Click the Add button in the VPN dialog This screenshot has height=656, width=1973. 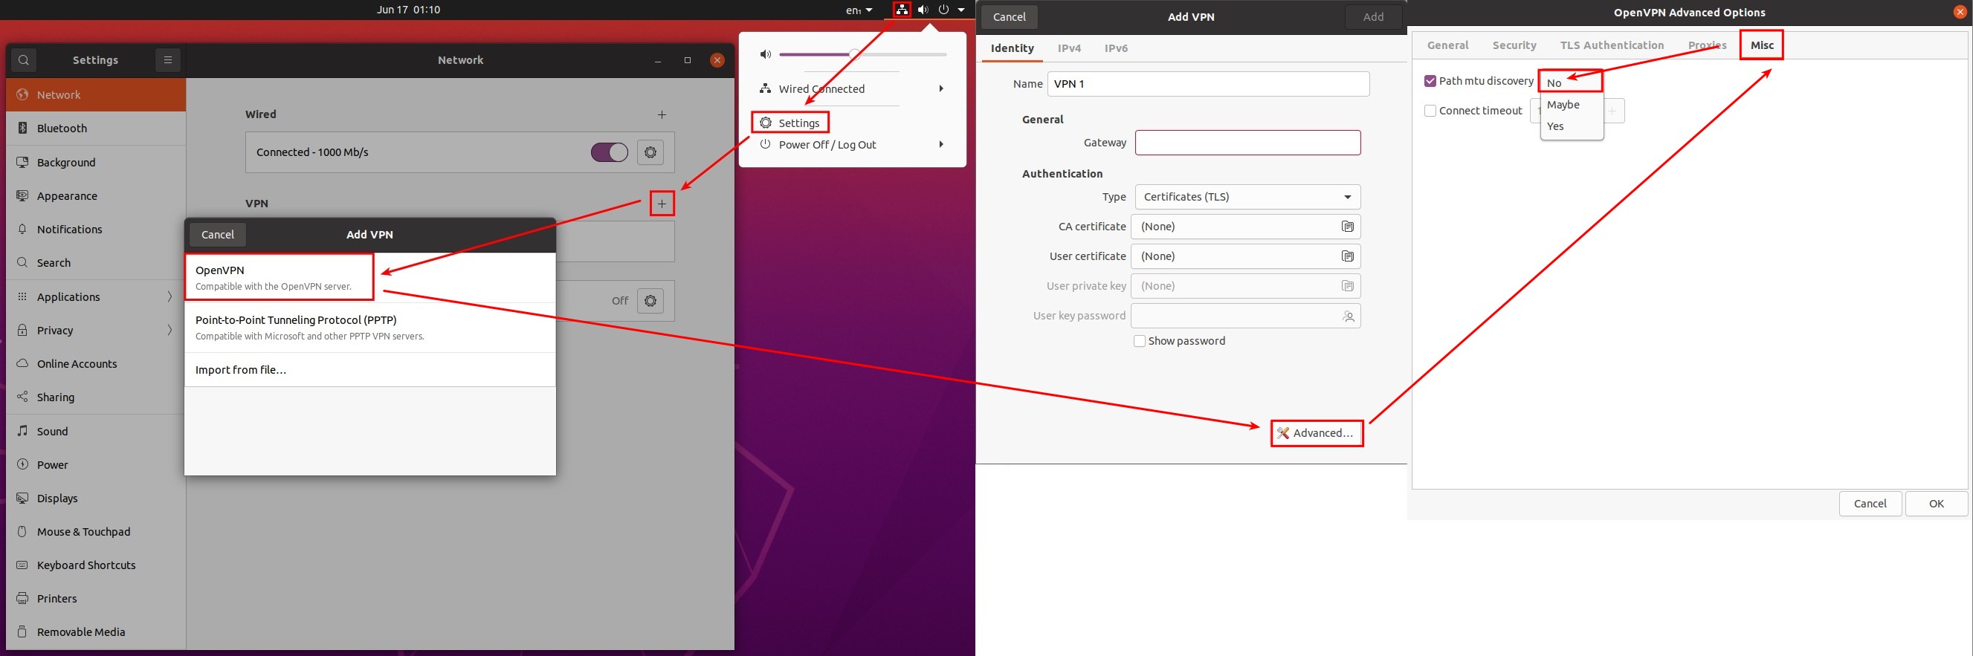(1373, 17)
